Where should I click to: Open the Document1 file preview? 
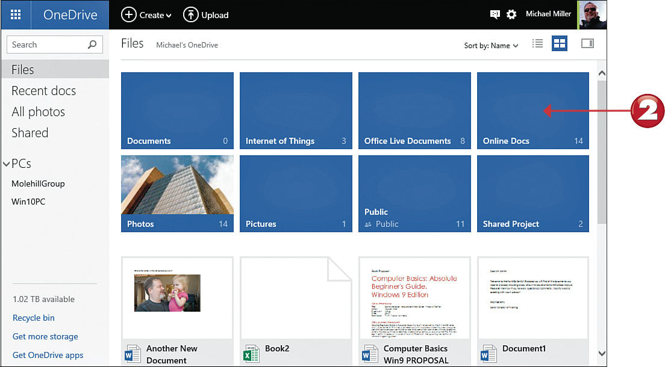[x=533, y=298]
